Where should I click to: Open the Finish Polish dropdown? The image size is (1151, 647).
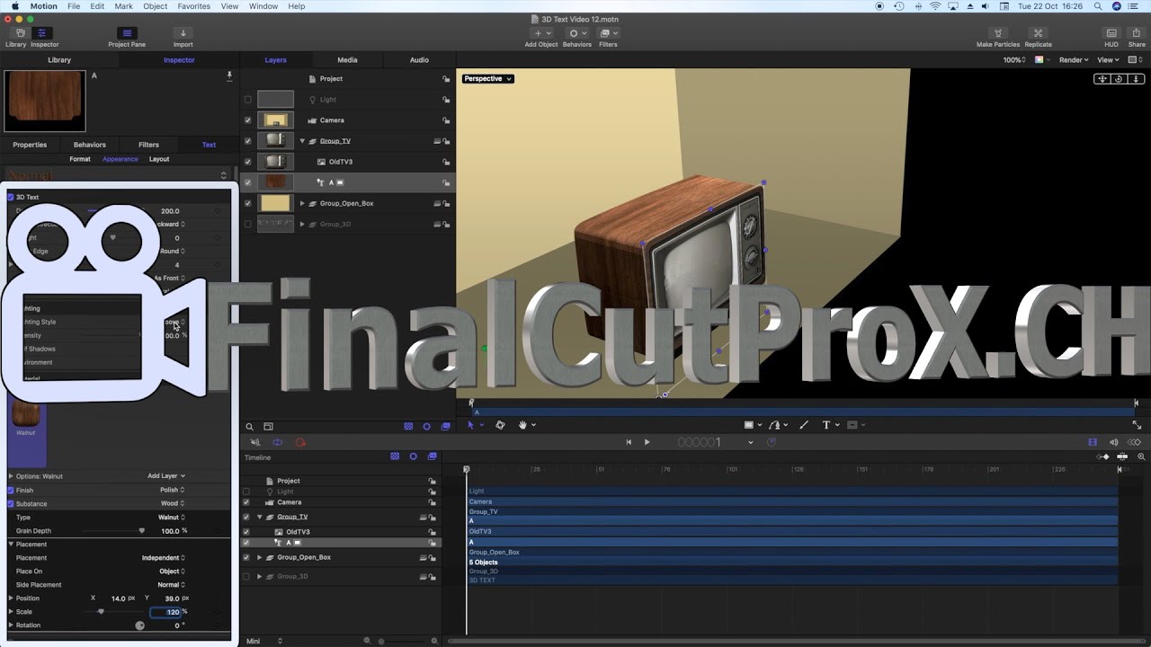pos(172,491)
